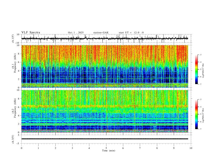This screenshot has width=215, height=166.
Task: Click the "station=GAK" header label
Action: (101, 33)
